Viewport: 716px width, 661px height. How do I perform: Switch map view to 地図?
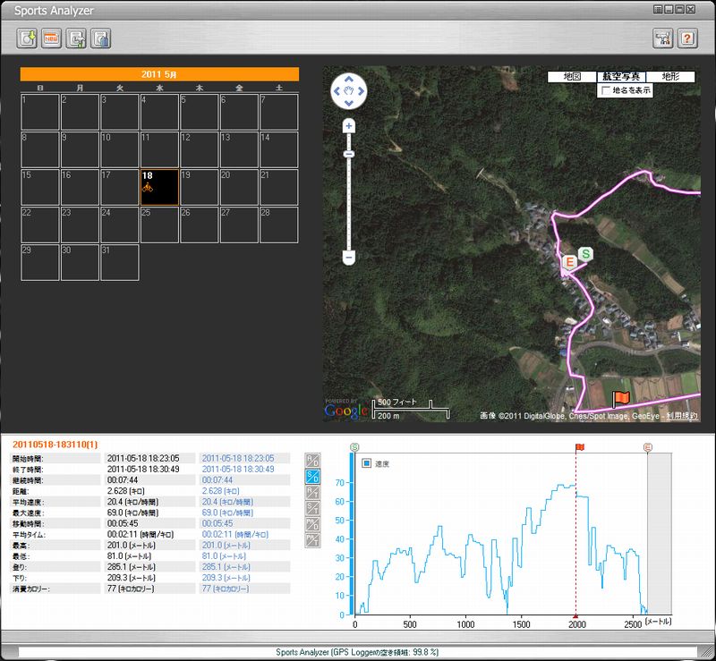tap(572, 77)
